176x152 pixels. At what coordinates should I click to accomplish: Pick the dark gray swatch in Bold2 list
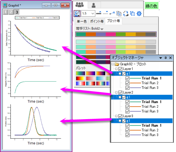click(151, 34)
